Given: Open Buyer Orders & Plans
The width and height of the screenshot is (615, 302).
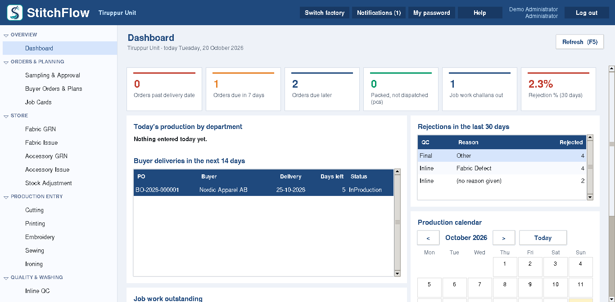Looking at the screenshot, I should coord(60,89).
